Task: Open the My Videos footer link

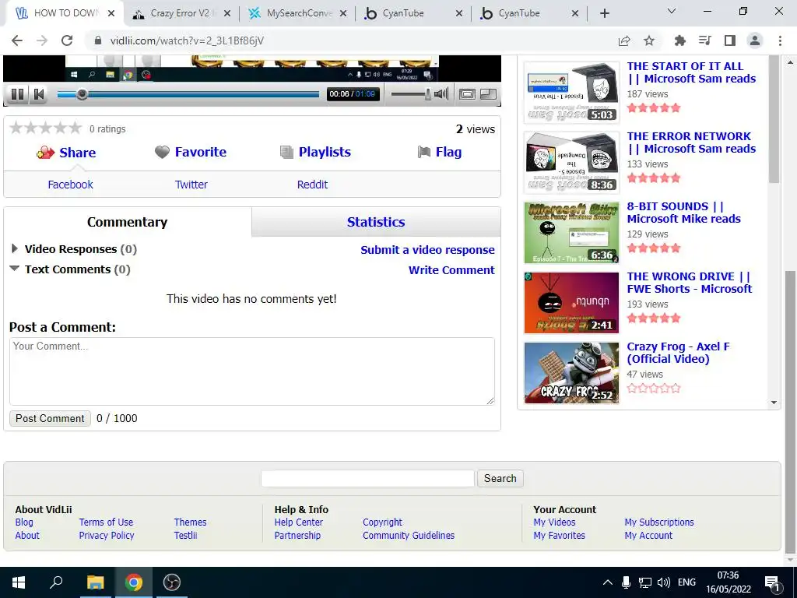Action: coord(554,522)
